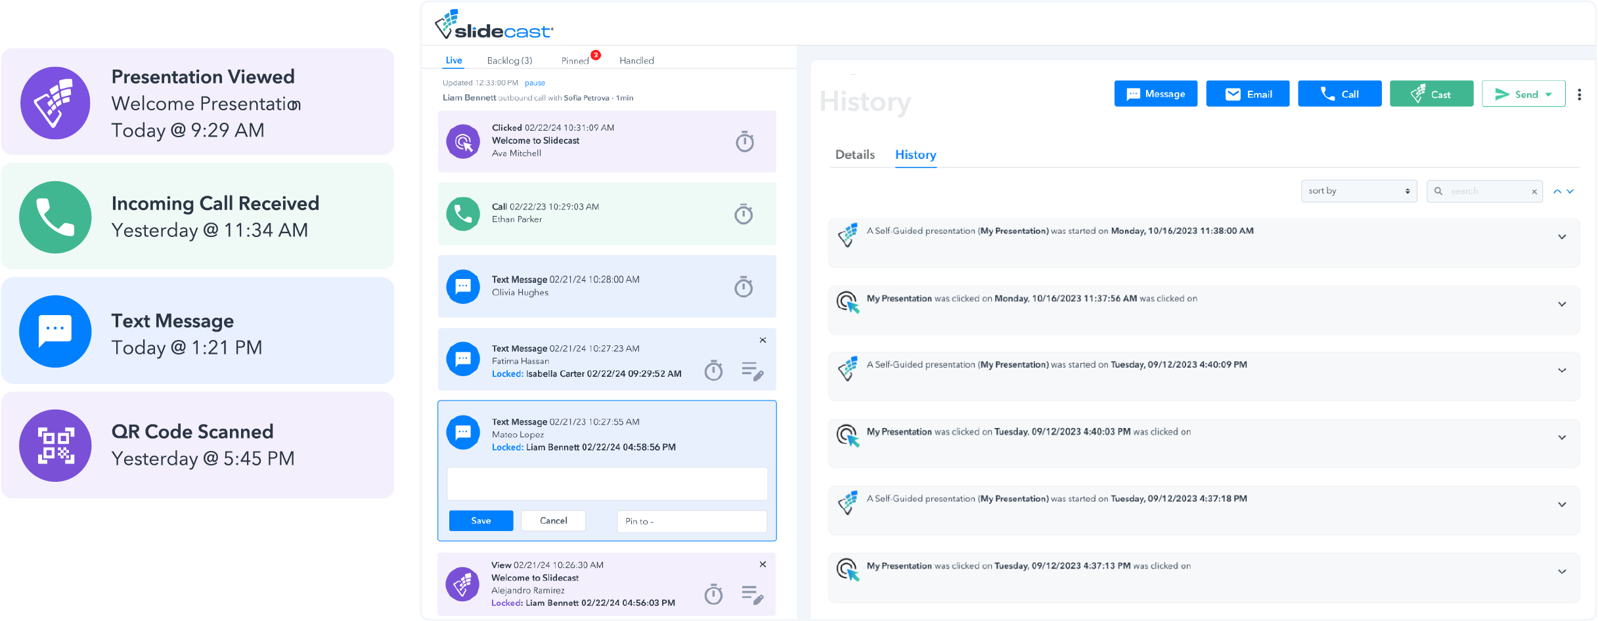Click the QR Code Scanned icon
This screenshot has width=1598, height=621.
pyautogui.click(x=55, y=445)
